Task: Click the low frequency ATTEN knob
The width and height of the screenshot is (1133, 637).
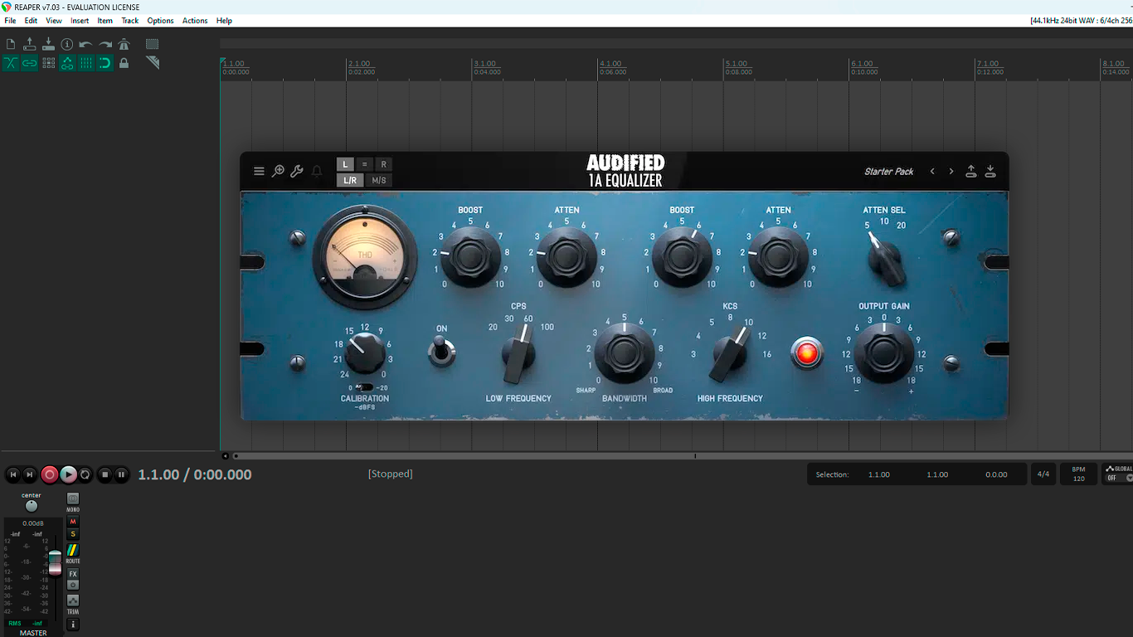Action: click(566, 256)
